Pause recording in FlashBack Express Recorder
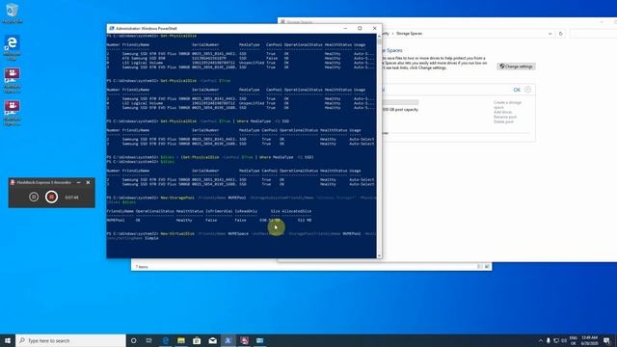Image resolution: width=617 pixels, height=347 pixels. (x=34, y=197)
